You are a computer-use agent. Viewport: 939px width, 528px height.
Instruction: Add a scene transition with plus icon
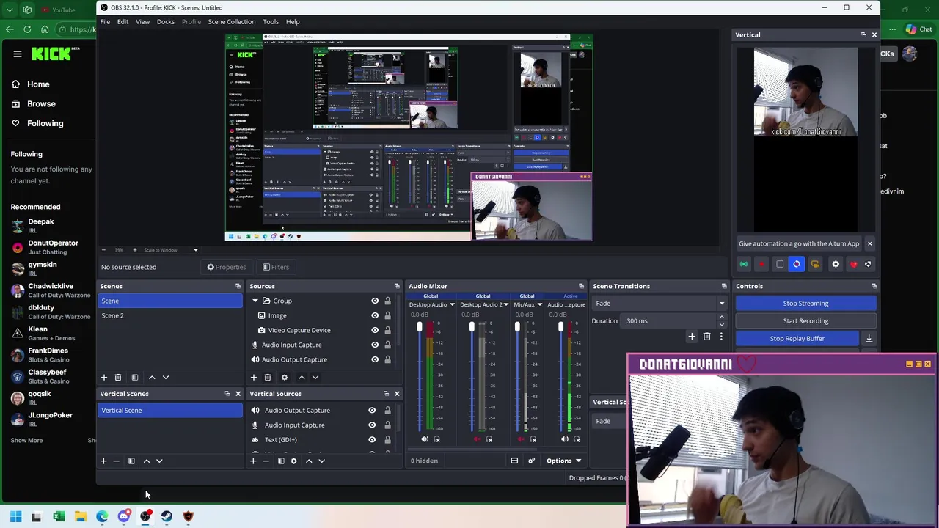691,337
